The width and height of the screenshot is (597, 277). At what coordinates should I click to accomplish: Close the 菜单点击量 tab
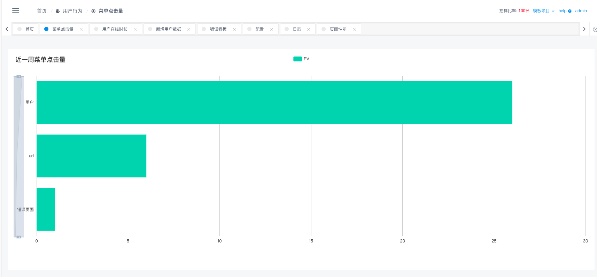[x=81, y=29]
